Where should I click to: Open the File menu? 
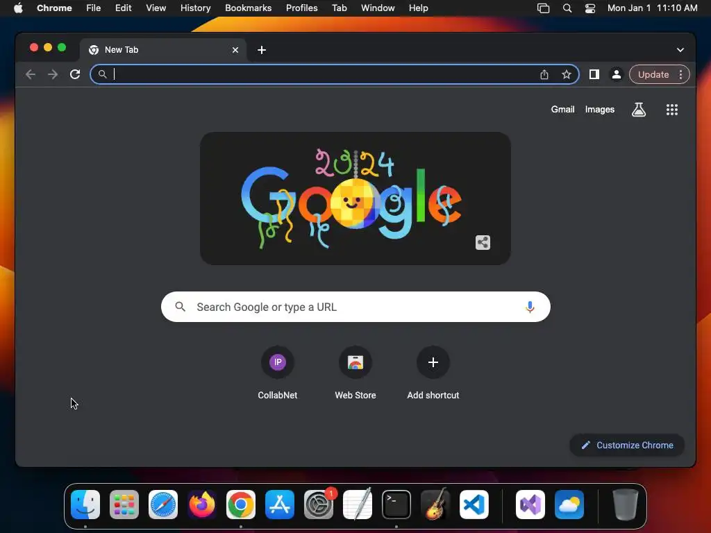(94, 8)
